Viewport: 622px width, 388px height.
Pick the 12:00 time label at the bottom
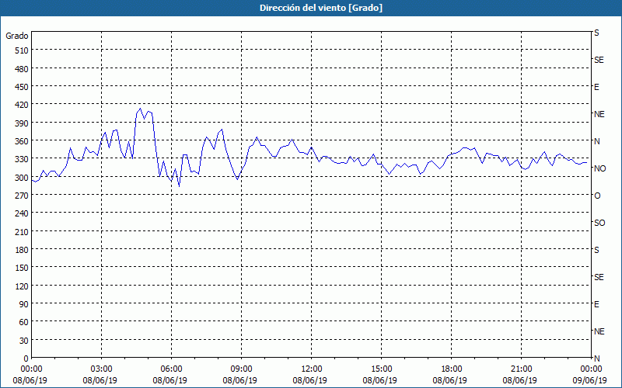pyautogui.click(x=311, y=369)
